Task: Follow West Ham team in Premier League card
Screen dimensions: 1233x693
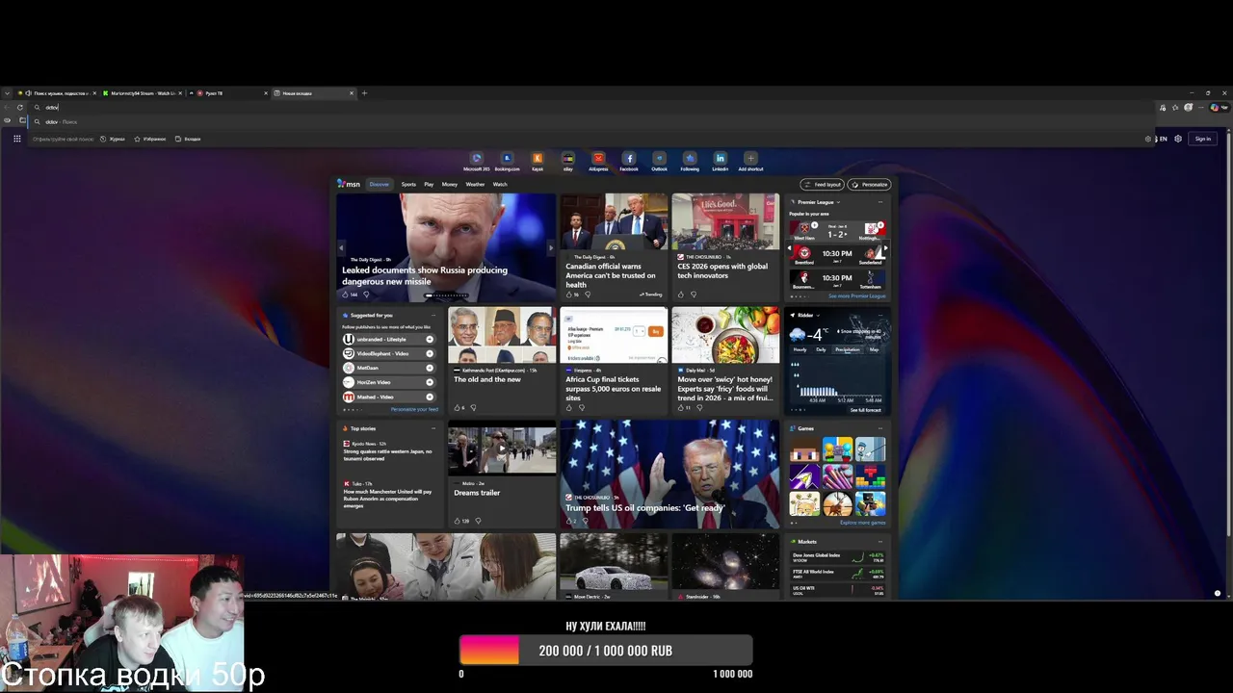Action: (814, 225)
